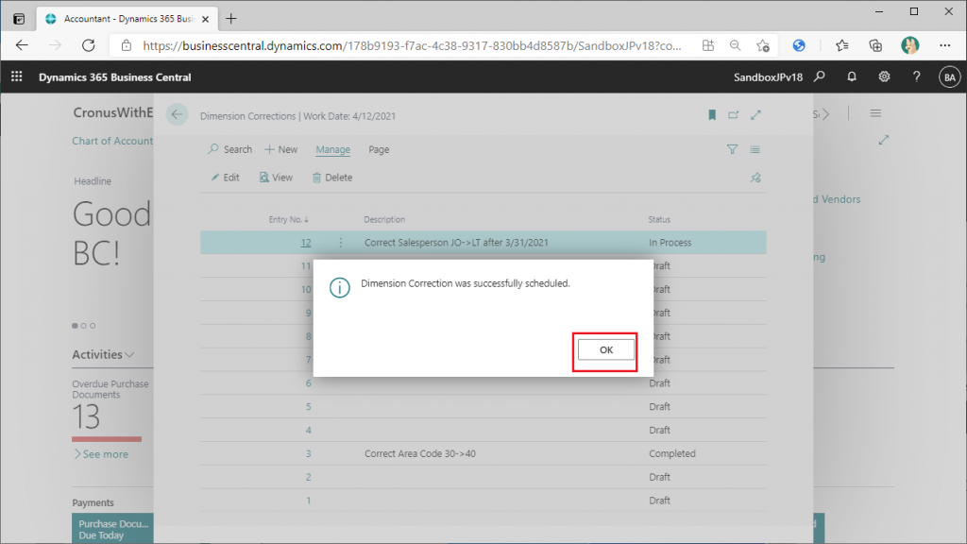The image size is (967, 544).
Task: Go to the second headline dot
Action: click(84, 326)
